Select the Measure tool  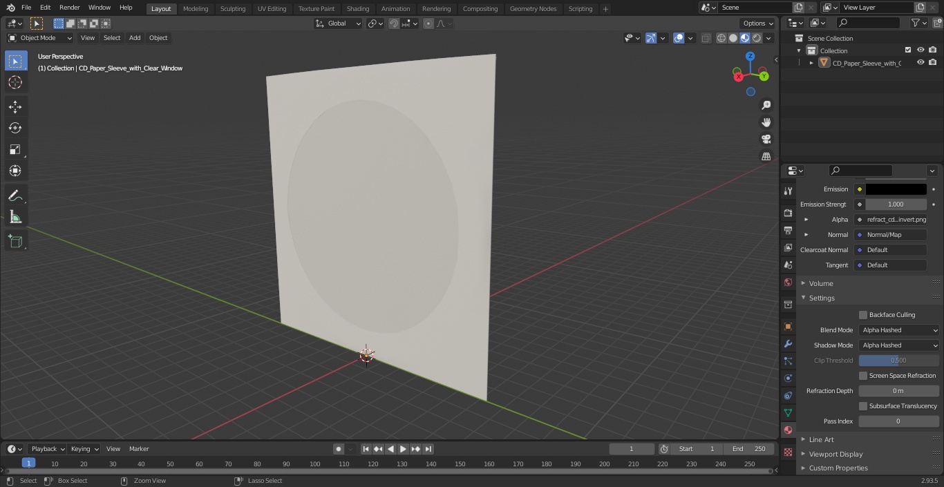click(x=15, y=218)
